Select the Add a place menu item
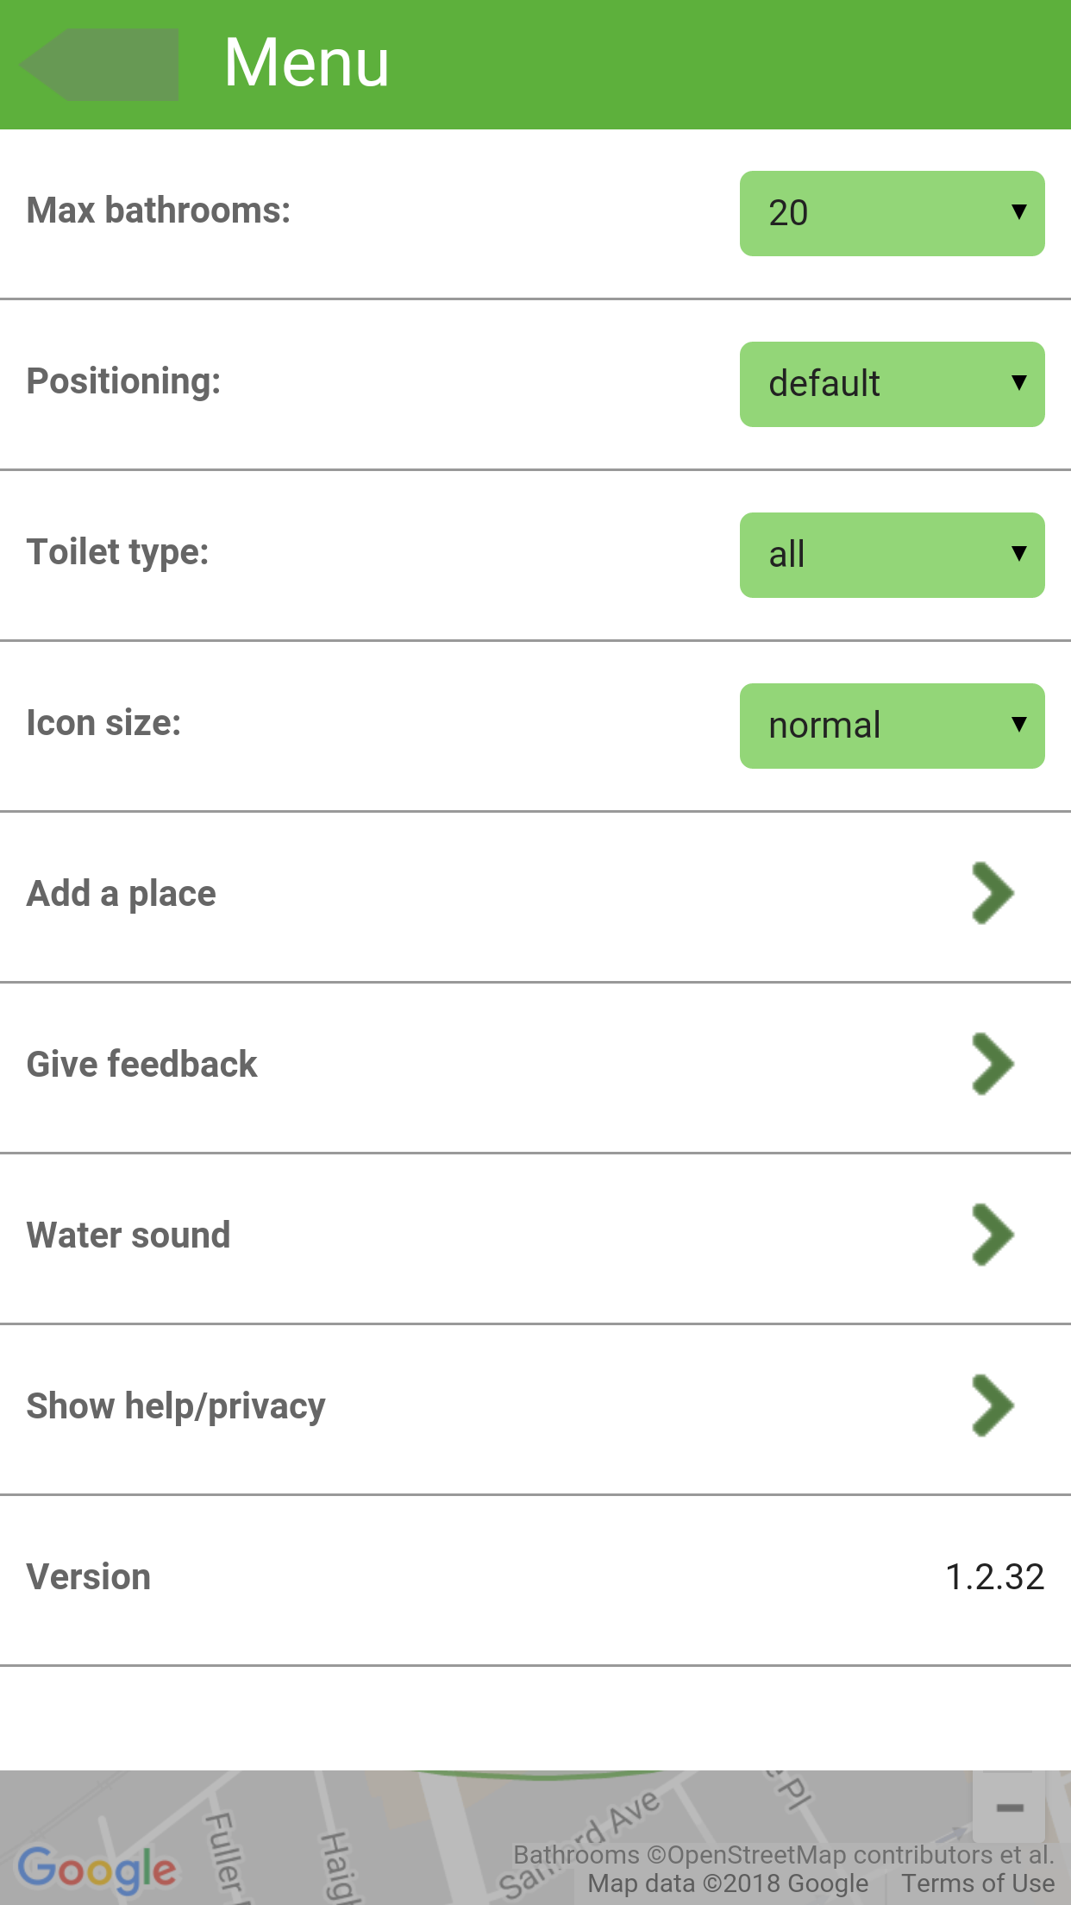Image resolution: width=1071 pixels, height=1905 pixels. pyautogui.click(x=122, y=894)
